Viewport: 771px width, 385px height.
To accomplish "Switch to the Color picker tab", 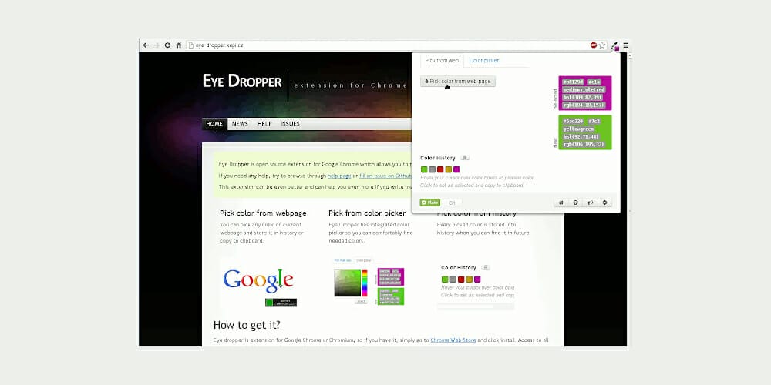I will 484,60.
